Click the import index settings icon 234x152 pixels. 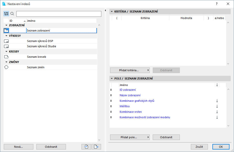[x=86, y=146]
